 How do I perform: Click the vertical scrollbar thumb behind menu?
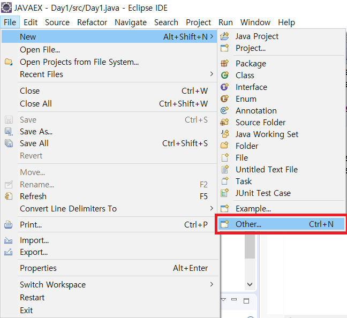(x=250, y=246)
